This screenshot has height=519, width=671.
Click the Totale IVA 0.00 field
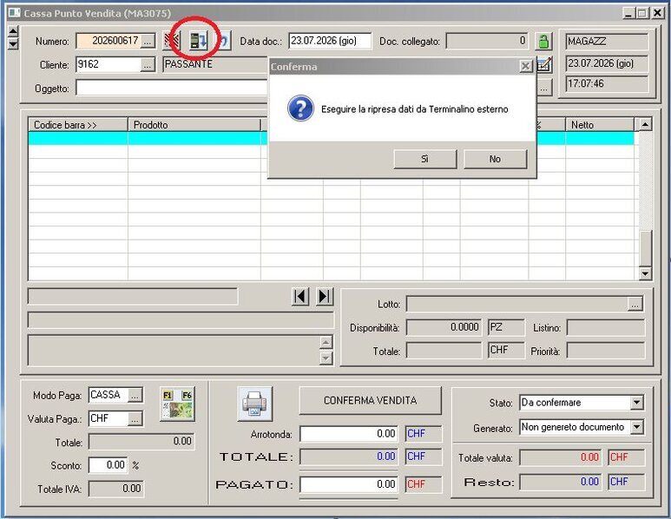(116, 489)
